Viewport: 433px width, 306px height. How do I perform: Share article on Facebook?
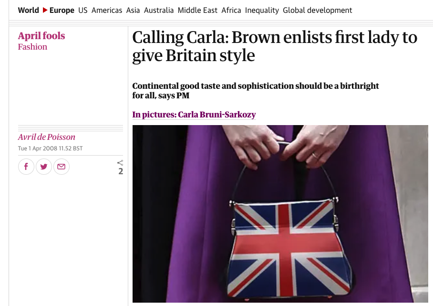(x=26, y=167)
